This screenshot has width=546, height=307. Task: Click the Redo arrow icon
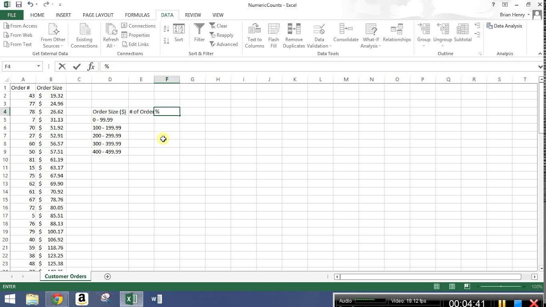coord(45,5)
